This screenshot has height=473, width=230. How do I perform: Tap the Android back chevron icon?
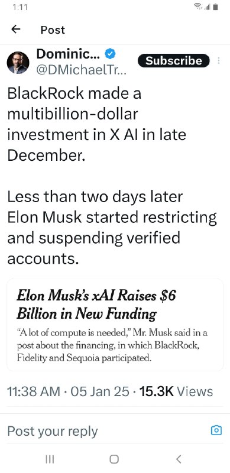coord(179,459)
